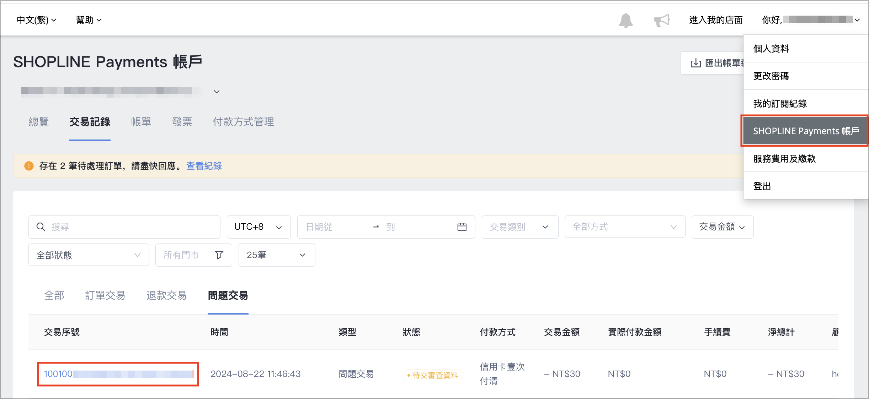Switch to the 交易記錄 tab
The image size is (869, 399).
tap(90, 122)
